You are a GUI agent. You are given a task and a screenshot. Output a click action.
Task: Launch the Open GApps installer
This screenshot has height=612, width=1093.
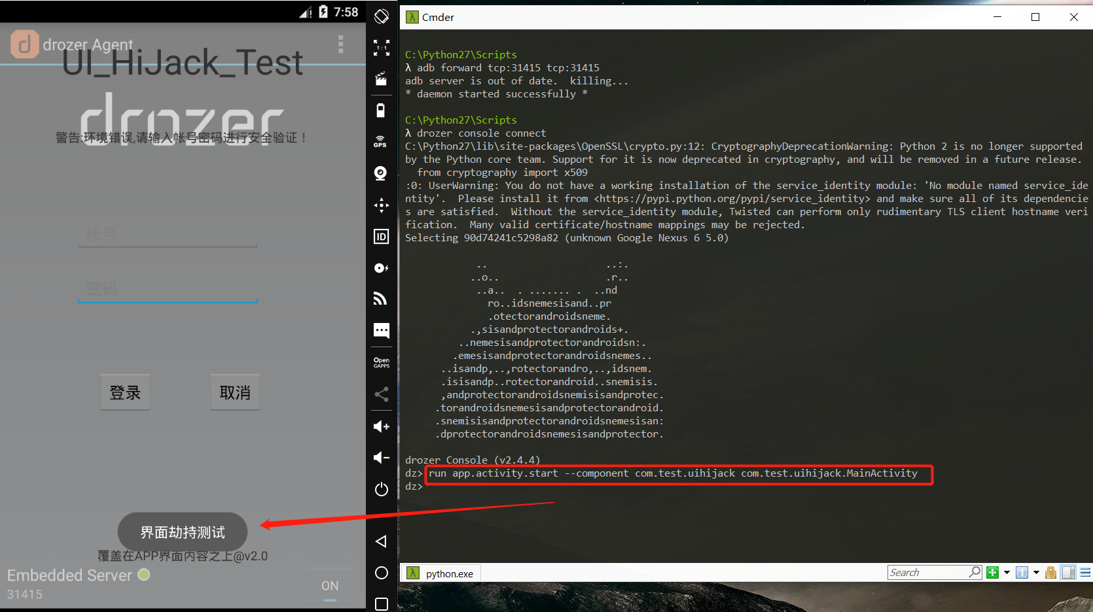click(x=381, y=362)
